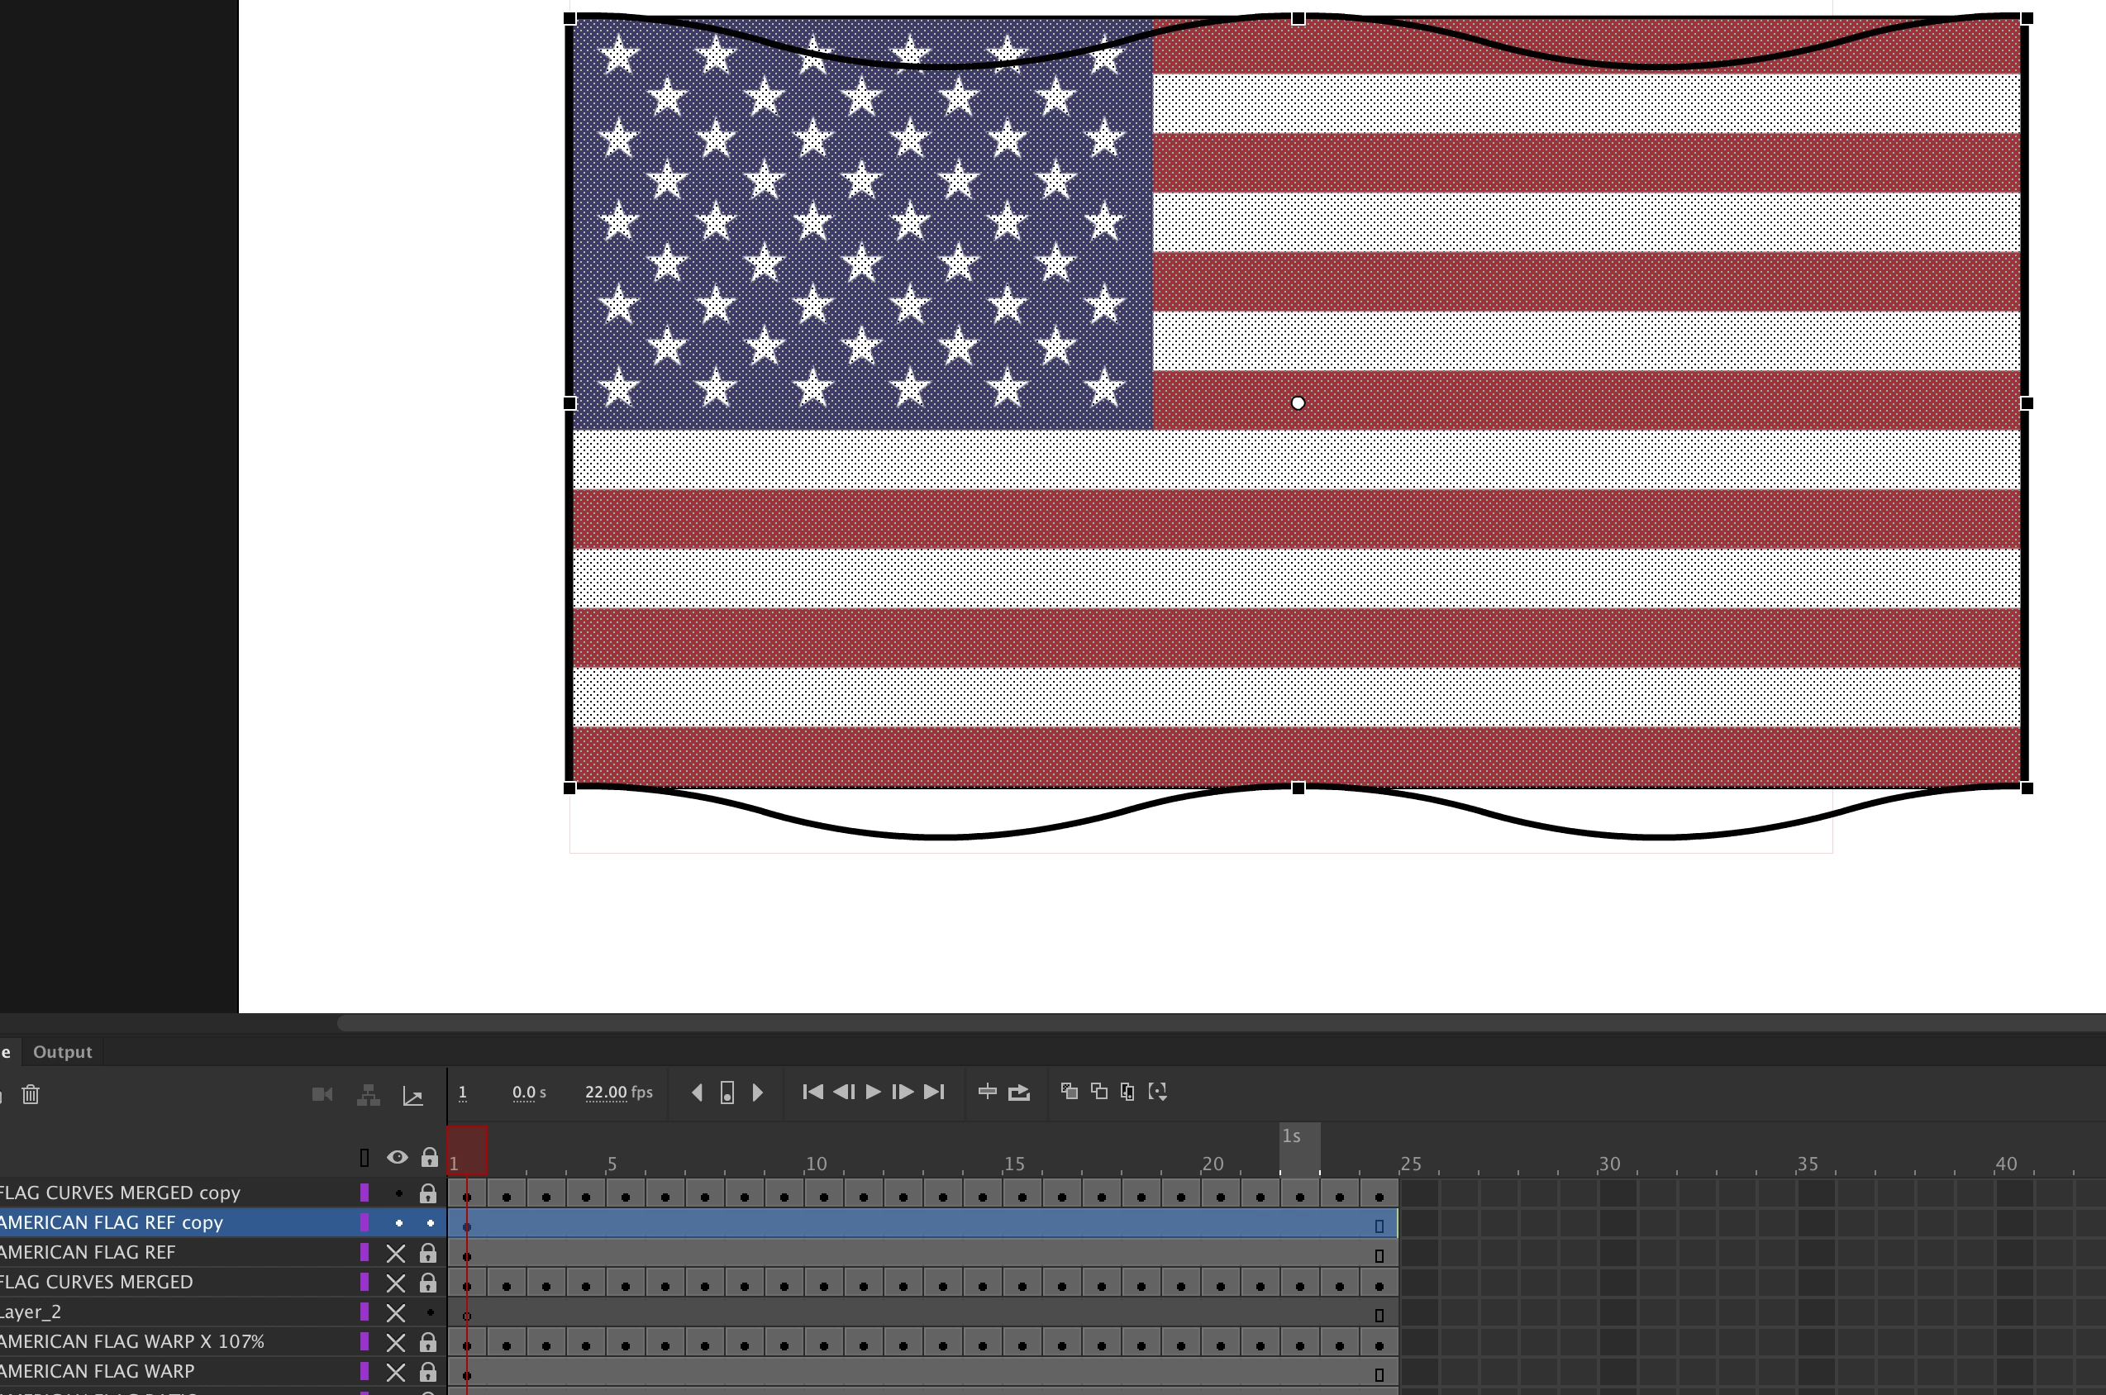Click the 22.00 fps frame rate field
Image resolution: width=2106 pixels, height=1395 pixels.
point(606,1092)
